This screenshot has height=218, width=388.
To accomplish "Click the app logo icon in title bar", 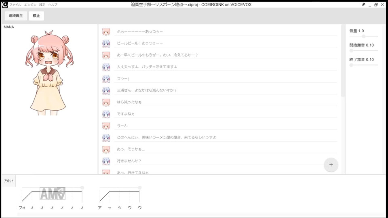I will coord(5,4).
